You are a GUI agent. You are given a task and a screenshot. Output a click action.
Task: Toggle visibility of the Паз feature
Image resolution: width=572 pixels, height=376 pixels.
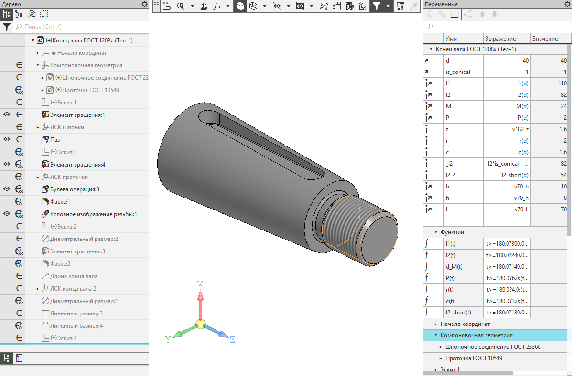click(x=7, y=140)
